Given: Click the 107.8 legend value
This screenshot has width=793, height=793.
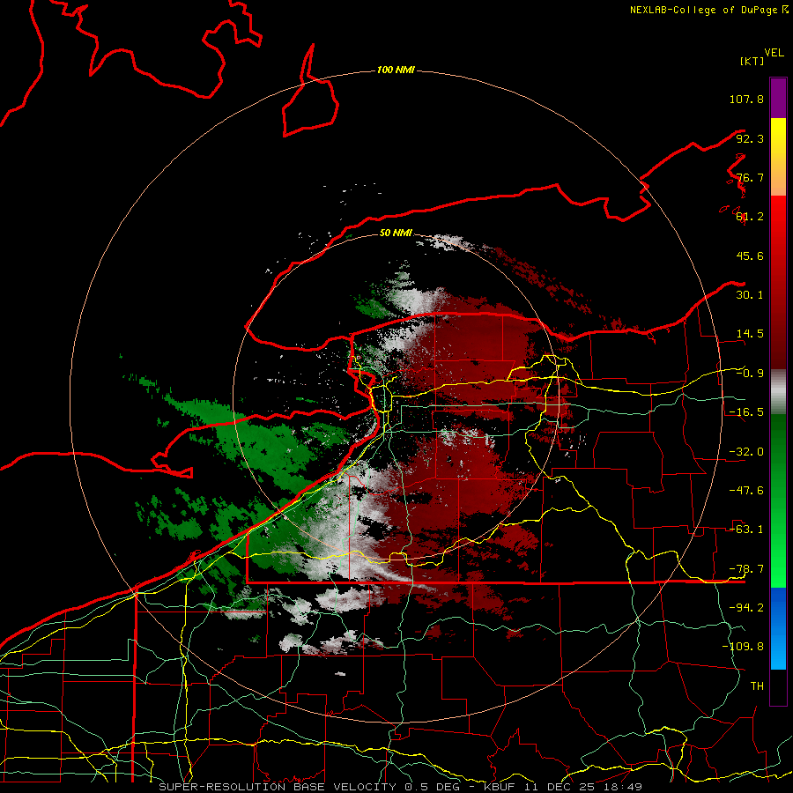Looking at the screenshot, I should (x=746, y=99).
